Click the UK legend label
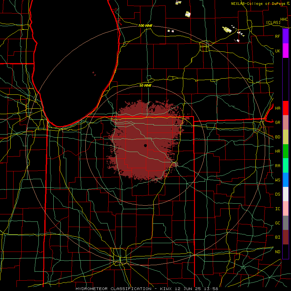Image resolution: width=291 pixels, height=291 pixels. (277, 51)
